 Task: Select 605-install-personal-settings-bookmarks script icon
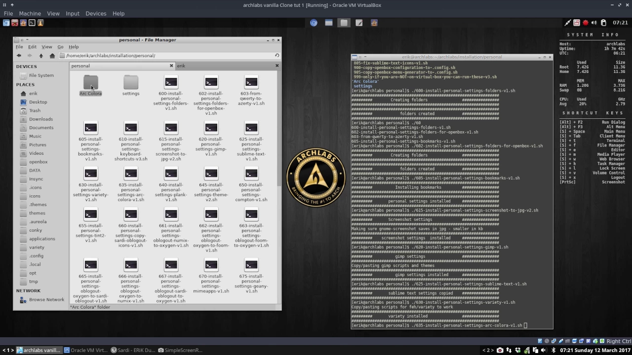point(90,128)
